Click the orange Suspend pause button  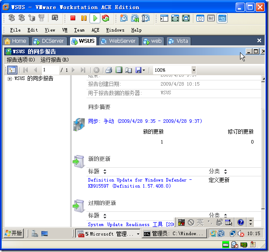click(84, 18)
